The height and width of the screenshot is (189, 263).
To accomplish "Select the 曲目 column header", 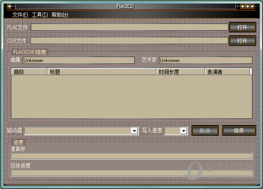I will [x=29, y=72].
